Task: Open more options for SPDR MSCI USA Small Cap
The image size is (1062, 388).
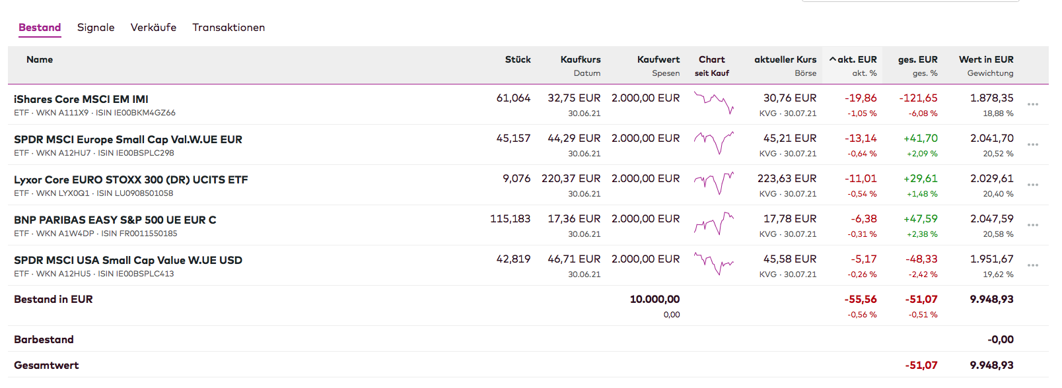Action: point(1033,265)
